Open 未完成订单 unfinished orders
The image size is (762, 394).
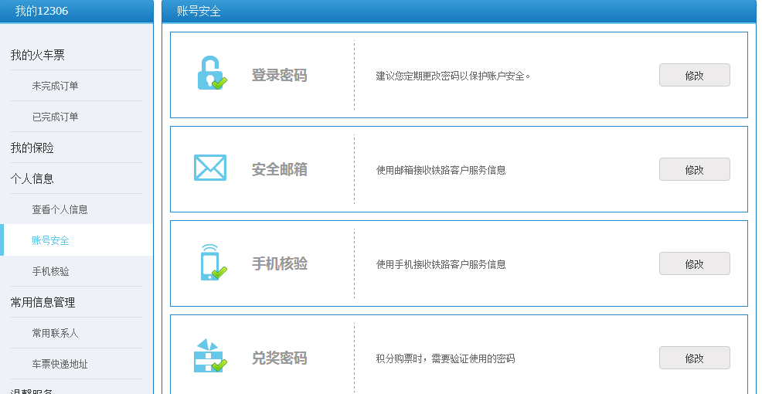55,86
